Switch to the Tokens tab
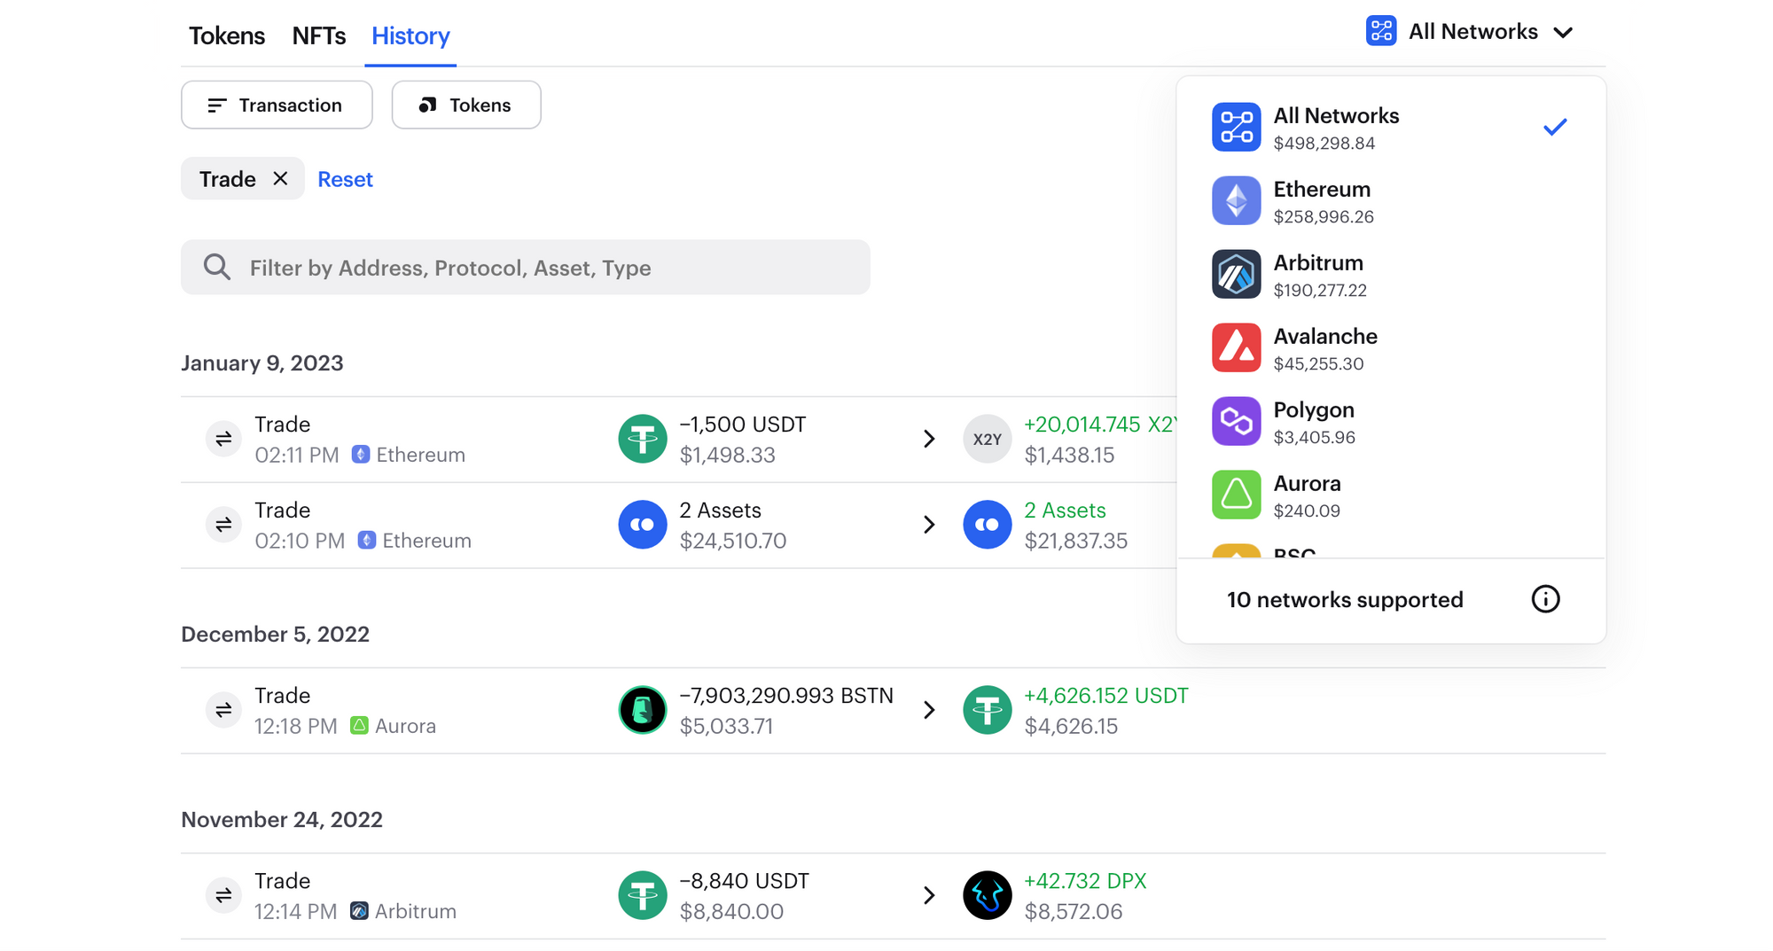This screenshot has height=951, width=1773. click(227, 35)
